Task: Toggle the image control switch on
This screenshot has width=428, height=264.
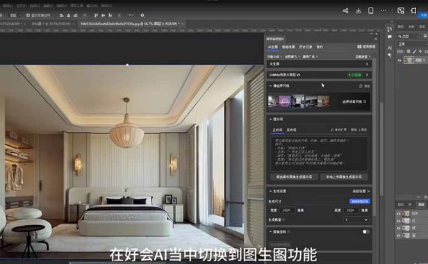Action: click(365, 232)
